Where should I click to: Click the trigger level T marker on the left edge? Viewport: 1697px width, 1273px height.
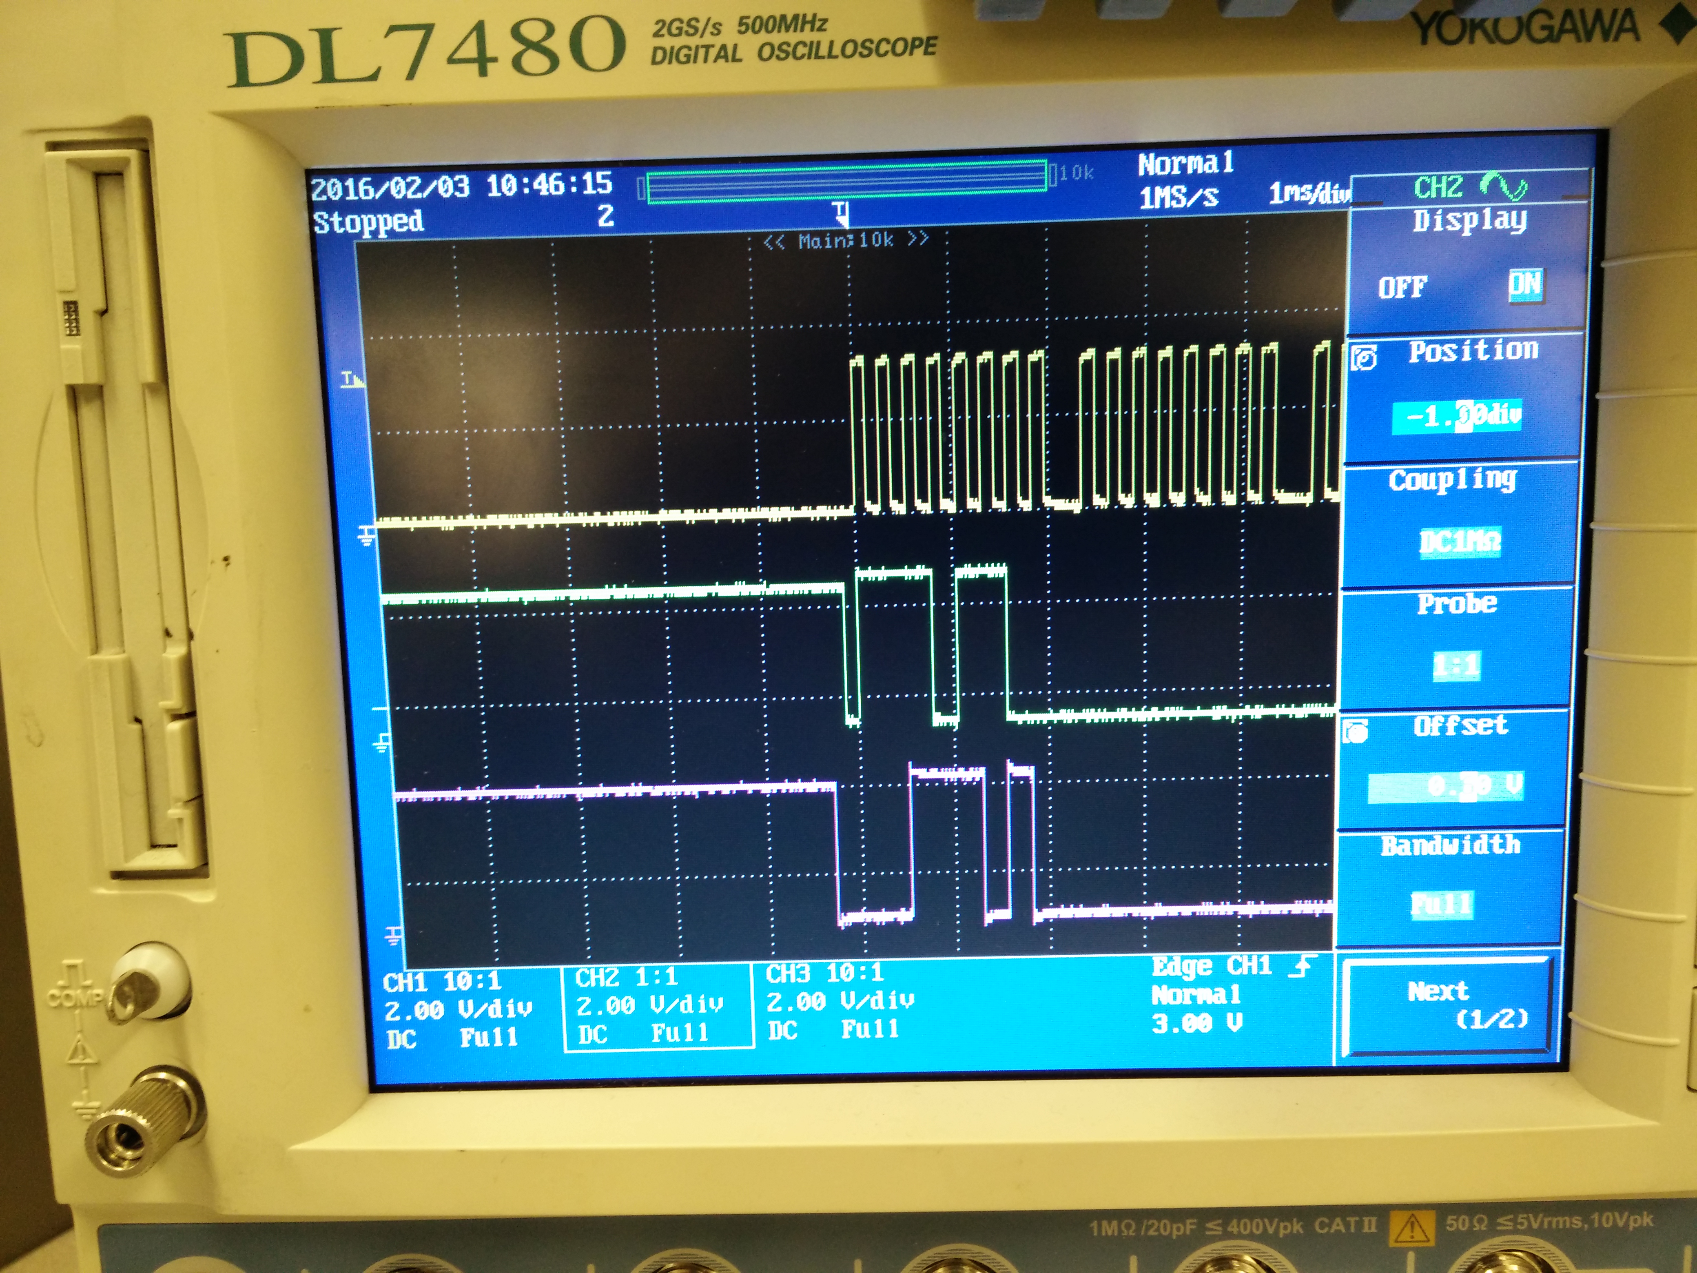(x=352, y=379)
